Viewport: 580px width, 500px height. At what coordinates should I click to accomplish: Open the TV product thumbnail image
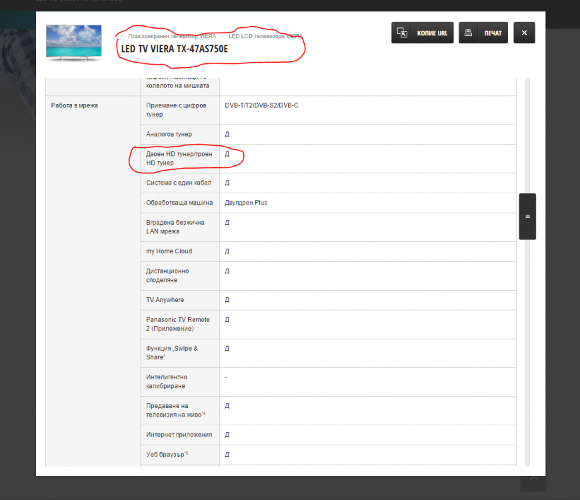[x=73, y=43]
